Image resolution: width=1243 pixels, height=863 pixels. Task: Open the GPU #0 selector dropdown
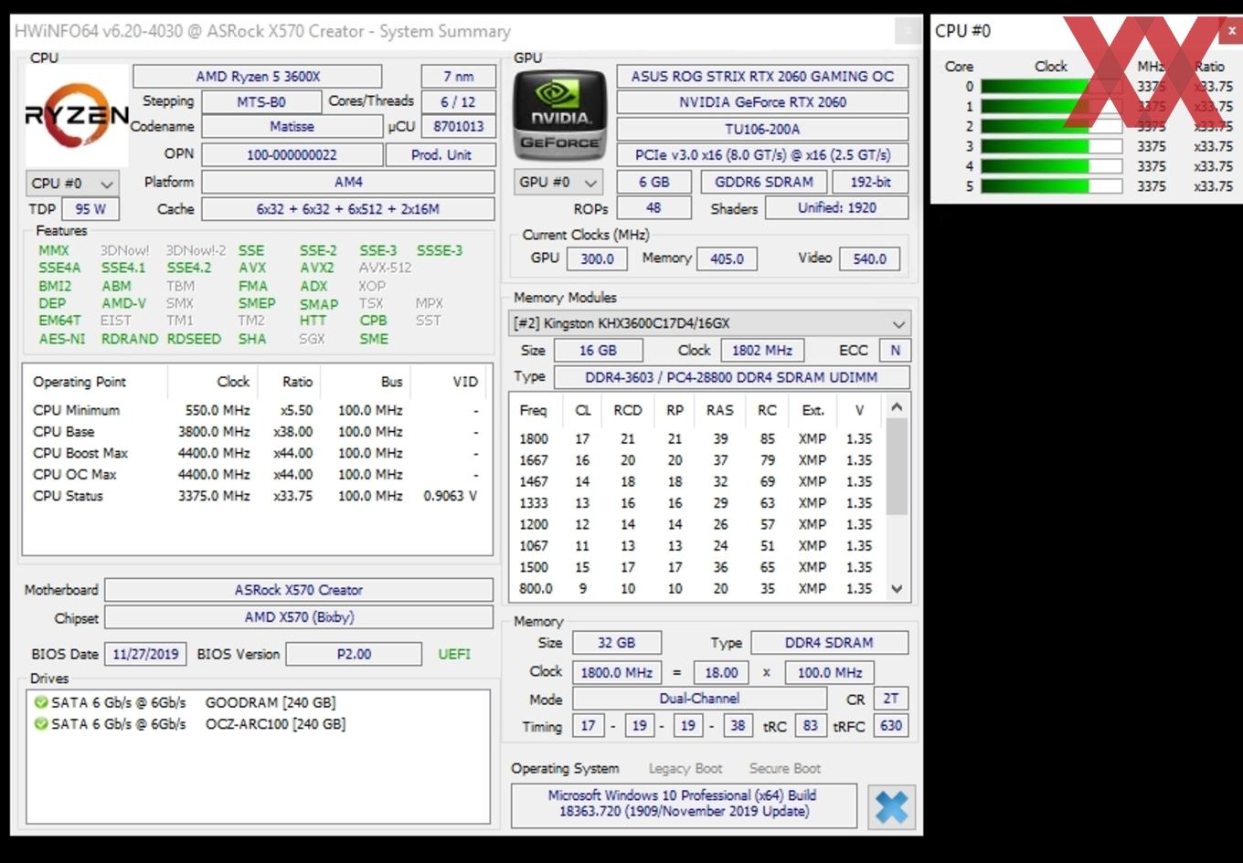[558, 182]
